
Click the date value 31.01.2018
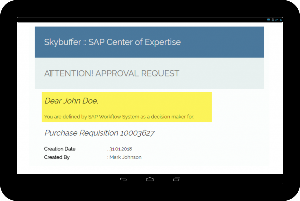pos(120,149)
